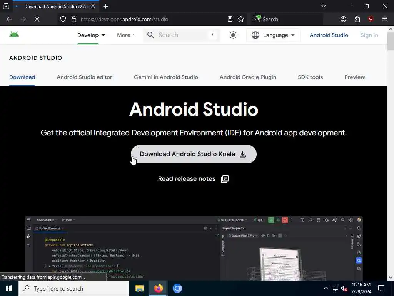Click the muted volume tray icon
The width and height of the screenshot is (394, 296).
click(x=344, y=288)
